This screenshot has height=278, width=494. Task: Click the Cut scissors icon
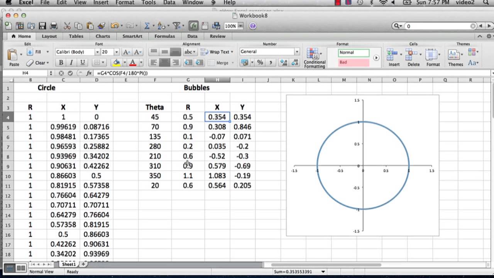tap(67, 26)
